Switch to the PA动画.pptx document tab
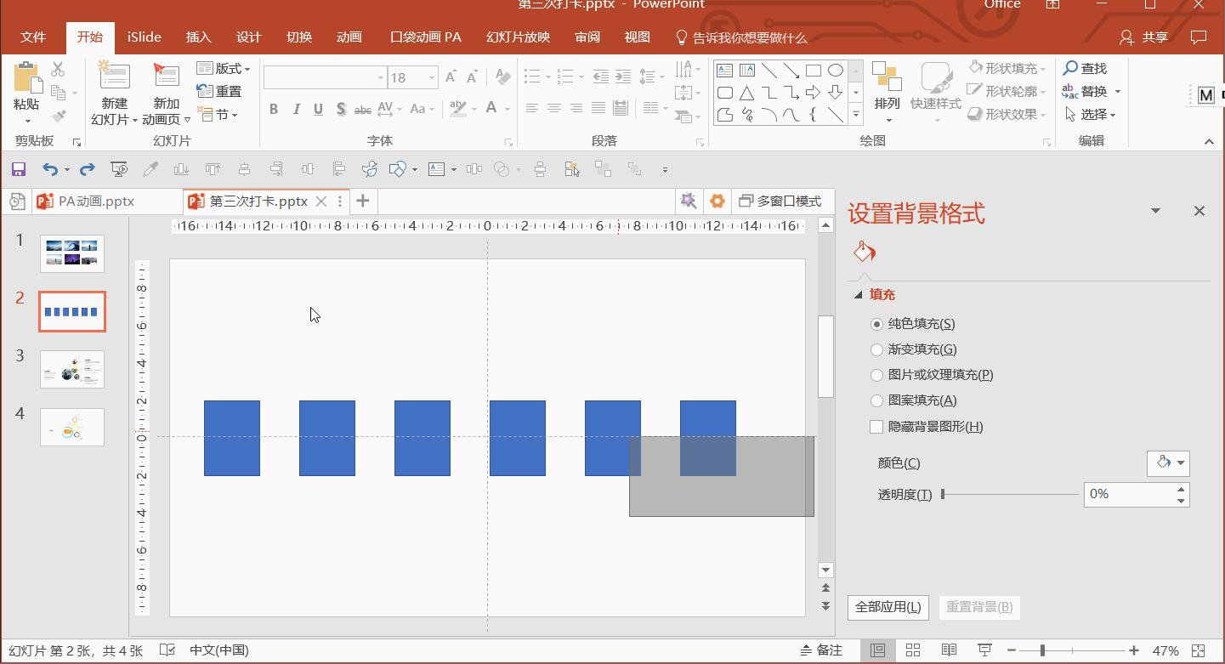This screenshot has height=664, width=1225. (x=96, y=201)
